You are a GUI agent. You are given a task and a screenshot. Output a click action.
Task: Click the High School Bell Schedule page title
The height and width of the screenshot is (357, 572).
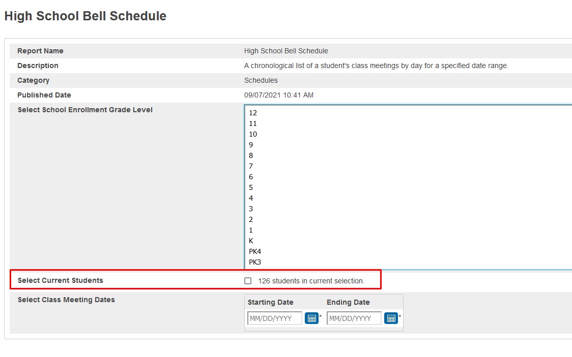click(x=85, y=16)
